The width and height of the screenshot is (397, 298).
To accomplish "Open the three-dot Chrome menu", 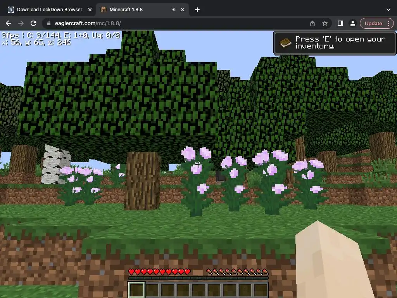I will coord(389,23).
